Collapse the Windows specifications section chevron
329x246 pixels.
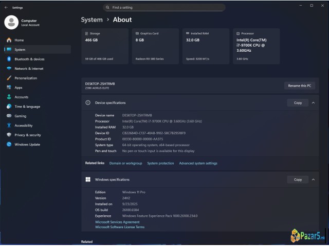click(x=313, y=179)
